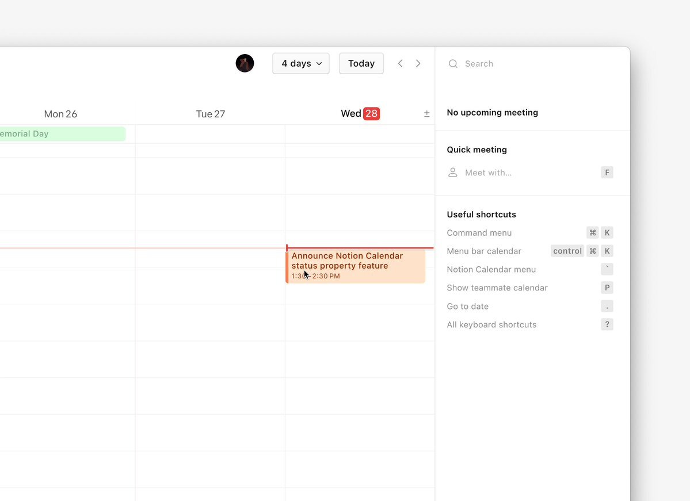
Task: Go to next date range arrow
Action: click(x=418, y=63)
